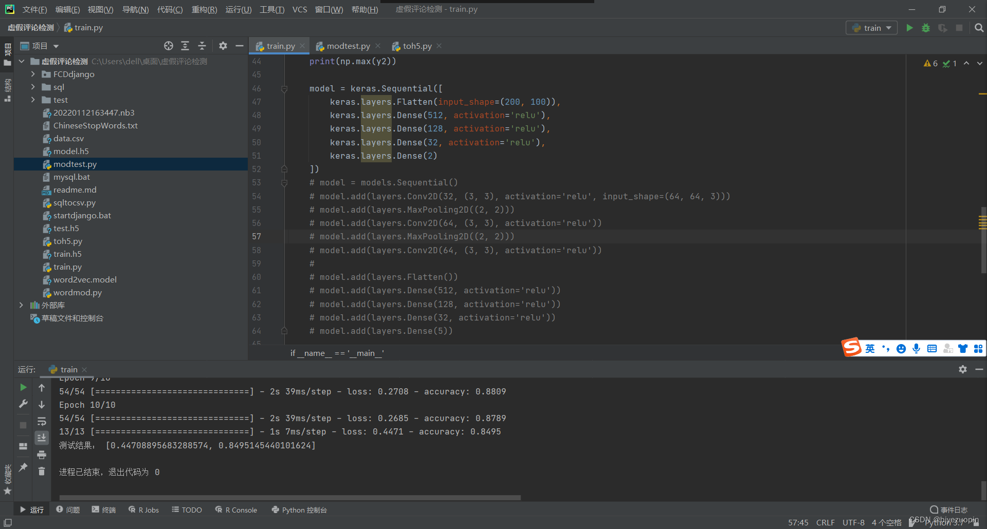
Task: Toggle scroll to end in console
Action: (x=42, y=438)
